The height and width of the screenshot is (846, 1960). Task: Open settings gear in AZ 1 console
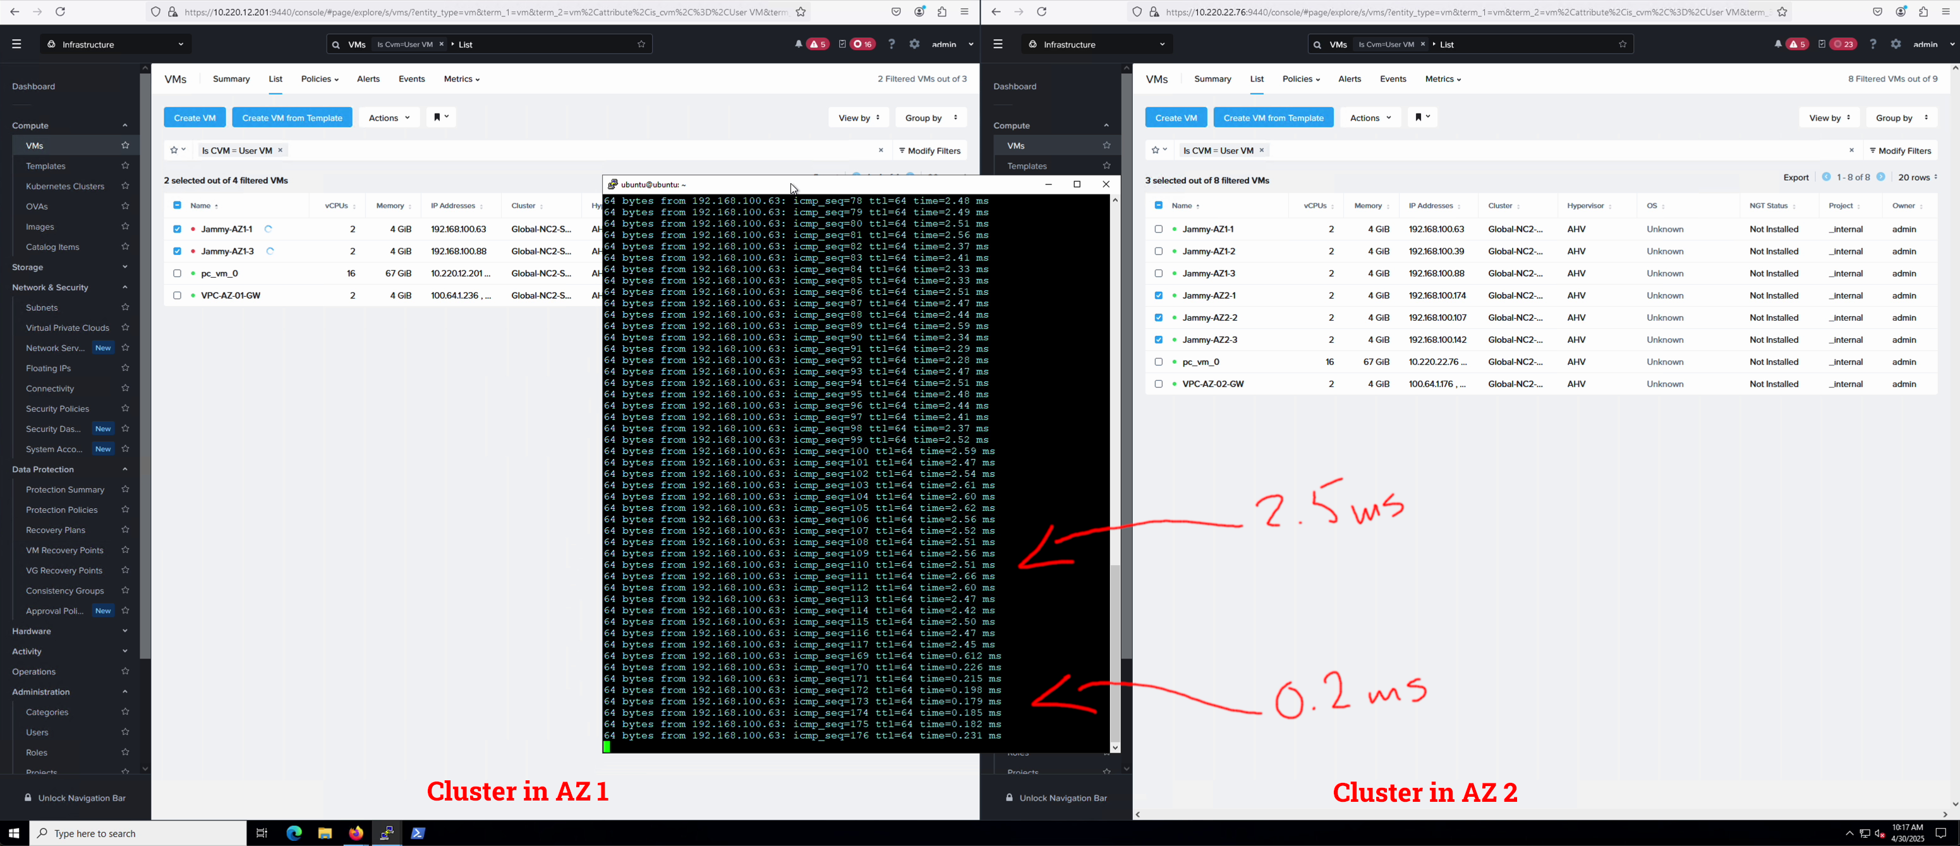pos(914,44)
